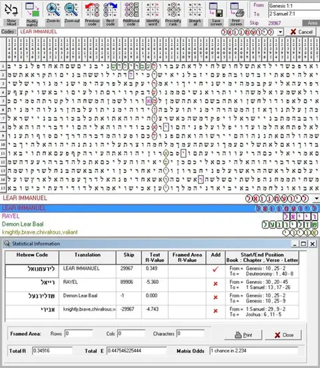Expand the code list dropdown below matrix
This screenshot has height=368, width=320.
pos(316,198)
